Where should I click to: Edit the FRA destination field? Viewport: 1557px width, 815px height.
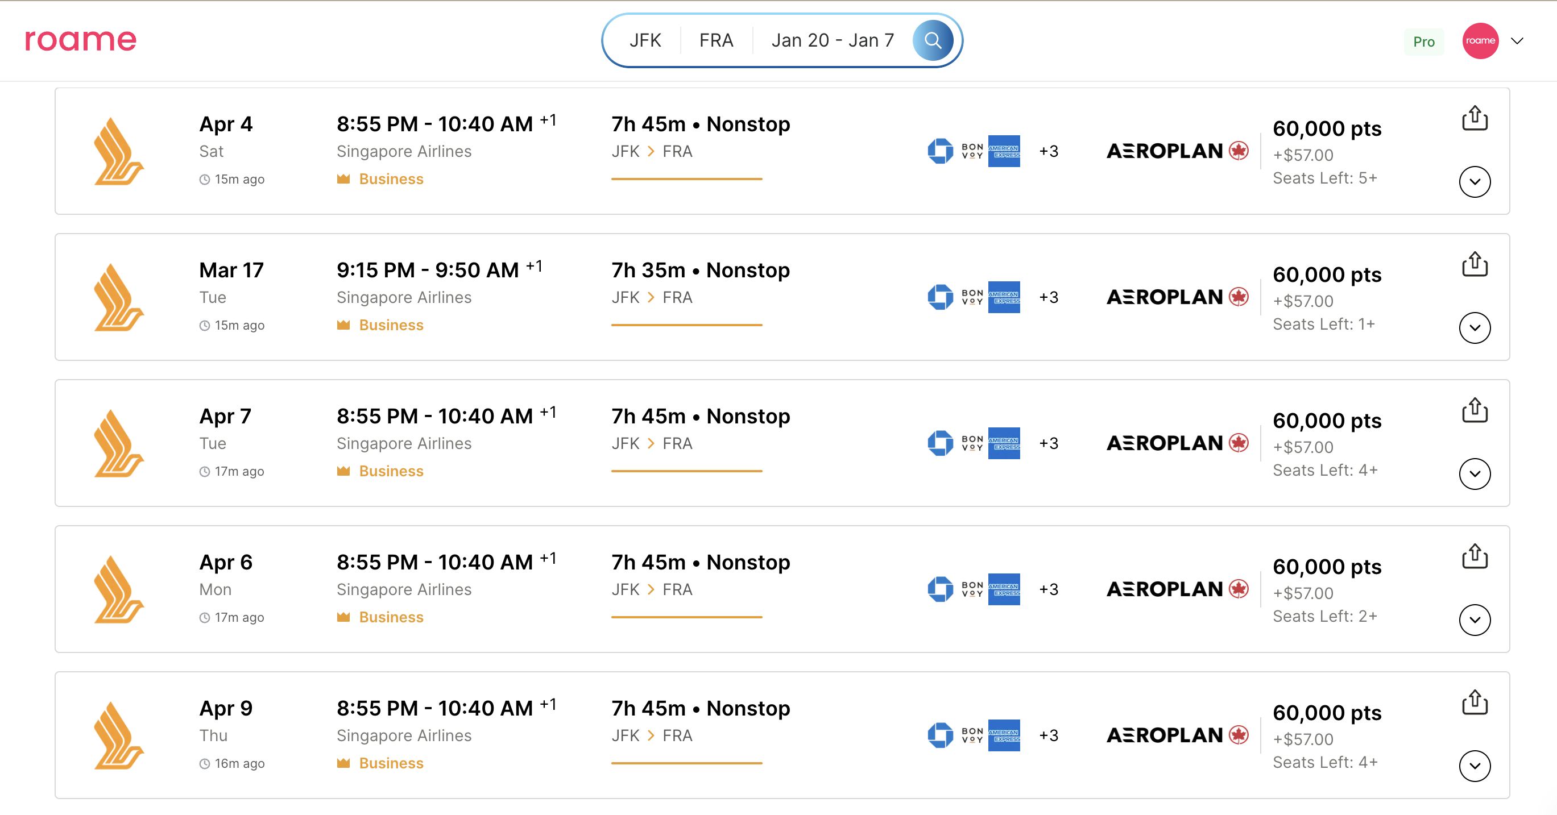coord(717,40)
